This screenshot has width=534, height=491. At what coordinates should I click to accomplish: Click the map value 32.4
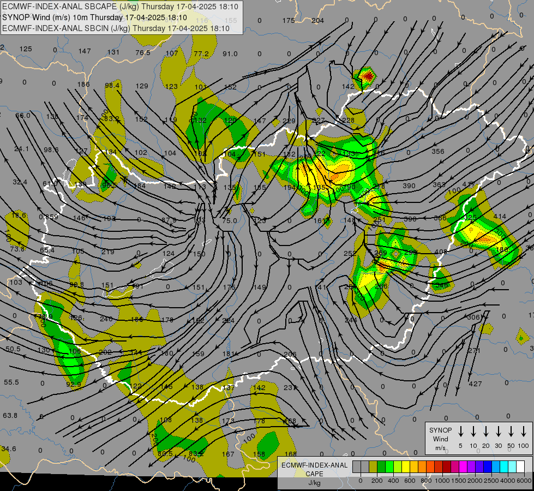[20, 182]
